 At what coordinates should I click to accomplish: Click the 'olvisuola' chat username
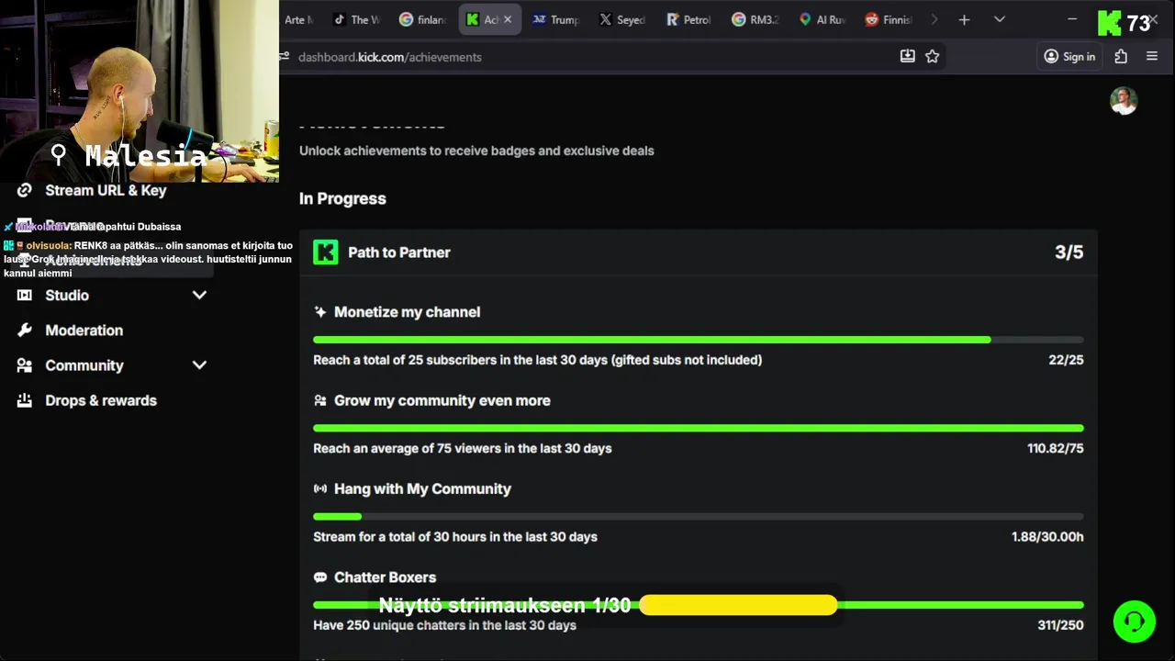pyautogui.click(x=49, y=246)
